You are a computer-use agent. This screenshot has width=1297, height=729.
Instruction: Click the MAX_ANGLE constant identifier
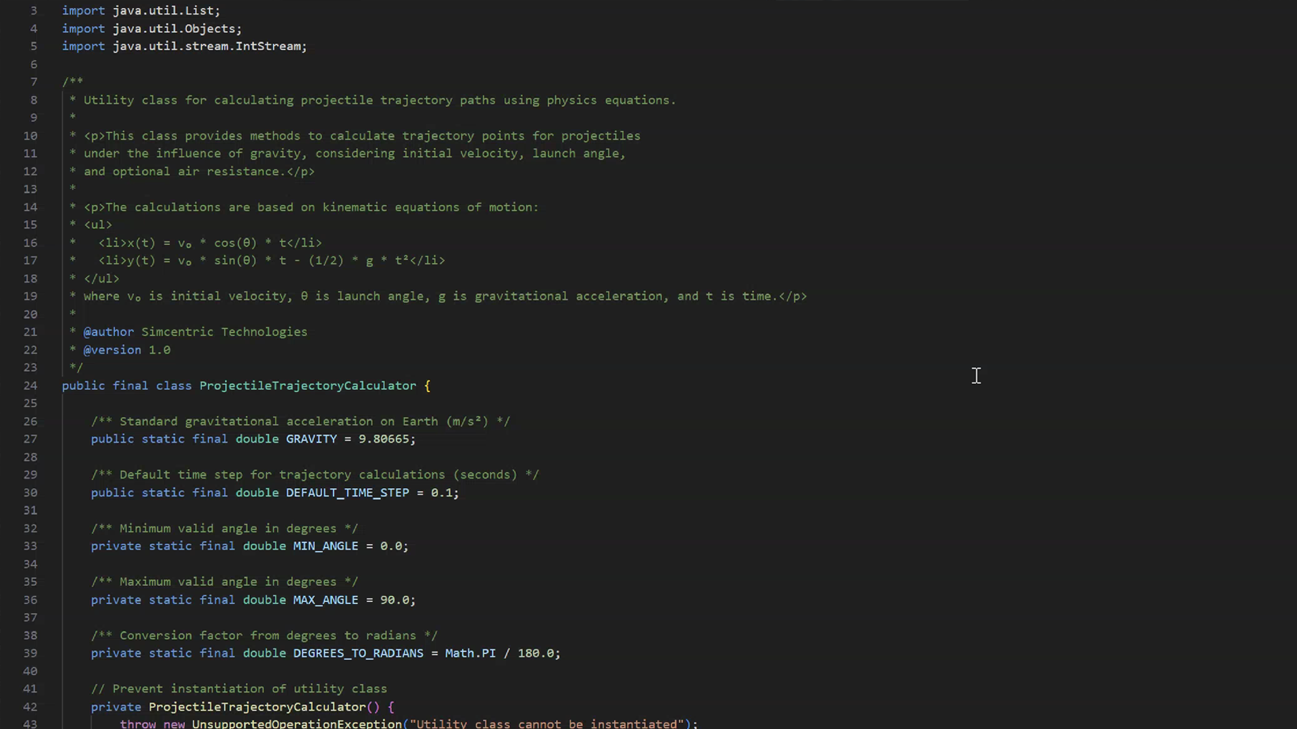click(x=325, y=600)
